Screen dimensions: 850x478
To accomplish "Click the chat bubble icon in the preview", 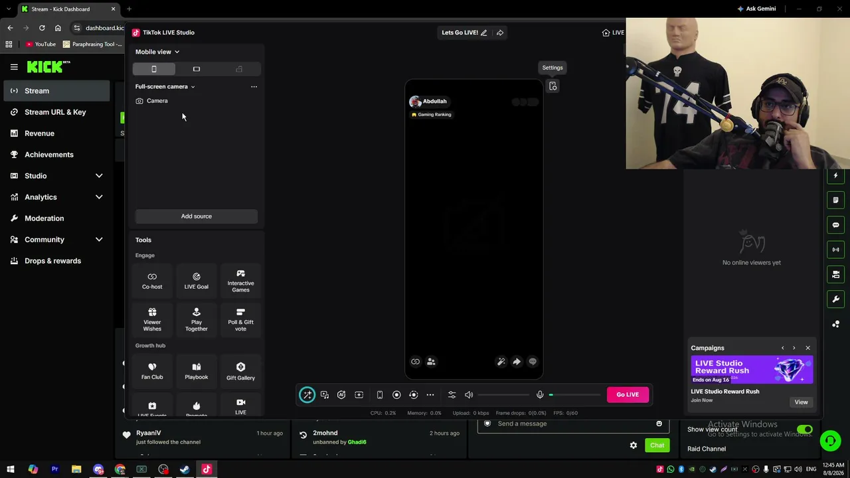I will tap(533, 362).
